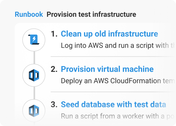Open the Provision virtual machine step

point(107,69)
